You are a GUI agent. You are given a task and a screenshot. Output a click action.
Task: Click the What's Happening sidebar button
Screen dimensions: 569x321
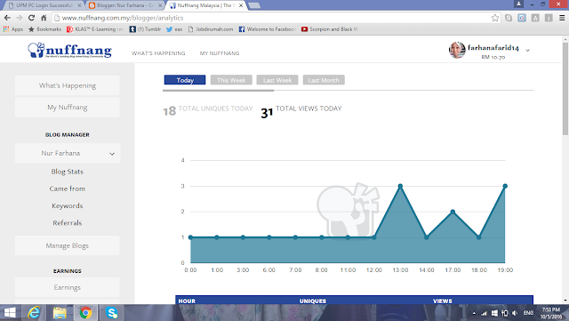[68, 85]
